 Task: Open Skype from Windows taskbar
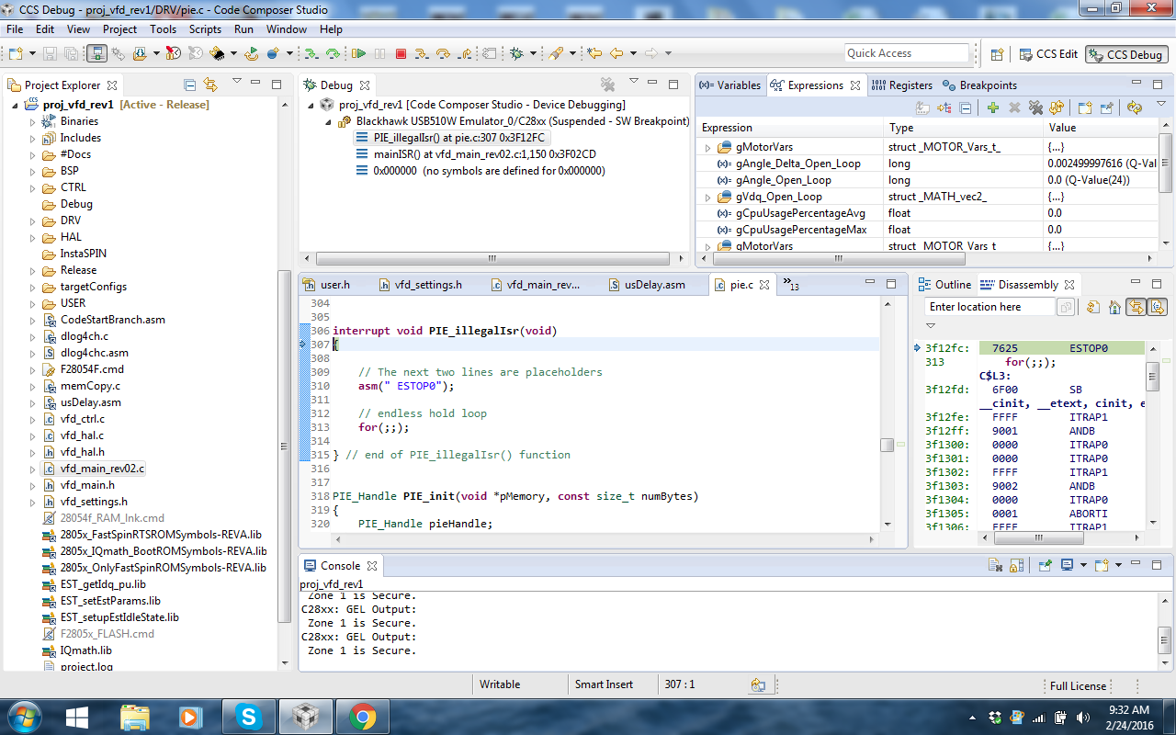(x=247, y=717)
